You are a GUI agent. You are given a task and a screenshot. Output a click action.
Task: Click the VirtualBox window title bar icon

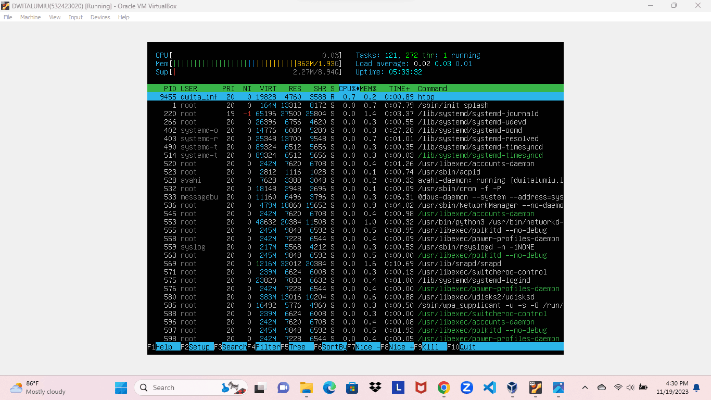pyautogui.click(x=6, y=5)
